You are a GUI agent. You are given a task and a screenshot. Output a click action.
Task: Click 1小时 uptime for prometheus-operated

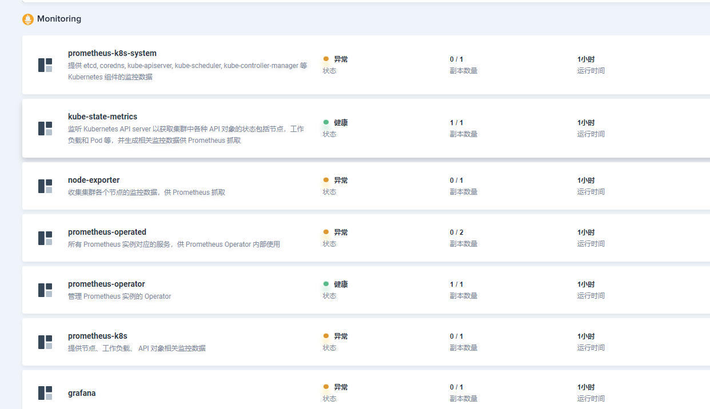pyautogui.click(x=586, y=232)
